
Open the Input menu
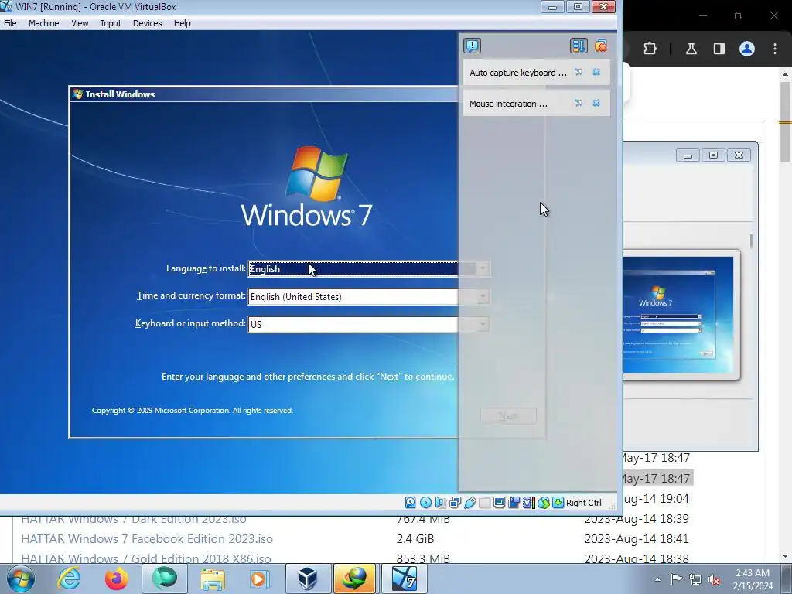[x=111, y=23]
